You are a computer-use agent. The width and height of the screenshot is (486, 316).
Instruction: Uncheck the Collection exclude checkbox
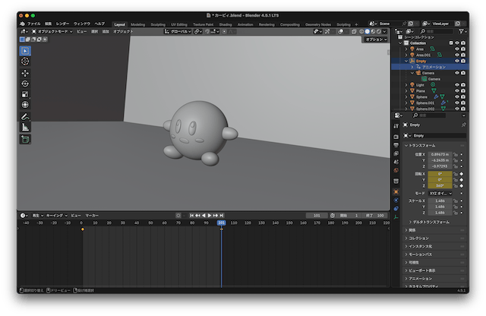tap(450, 43)
